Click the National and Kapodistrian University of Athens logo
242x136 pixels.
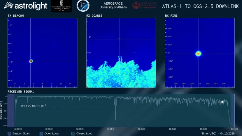(62, 6)
